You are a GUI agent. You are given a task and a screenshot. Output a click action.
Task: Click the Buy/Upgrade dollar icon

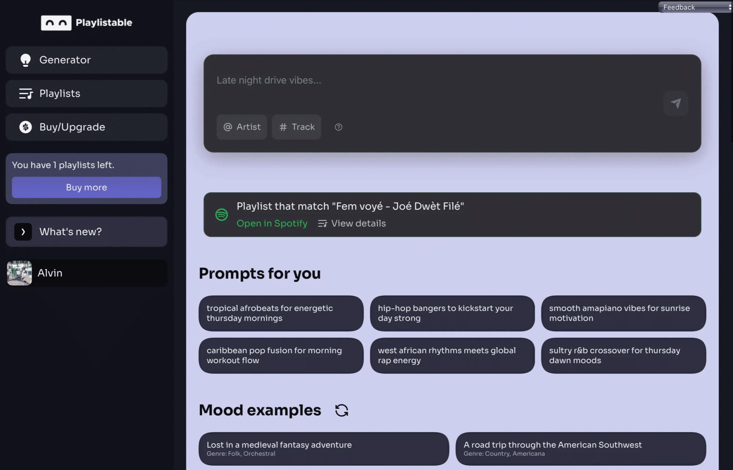click(x=25, y=127)
